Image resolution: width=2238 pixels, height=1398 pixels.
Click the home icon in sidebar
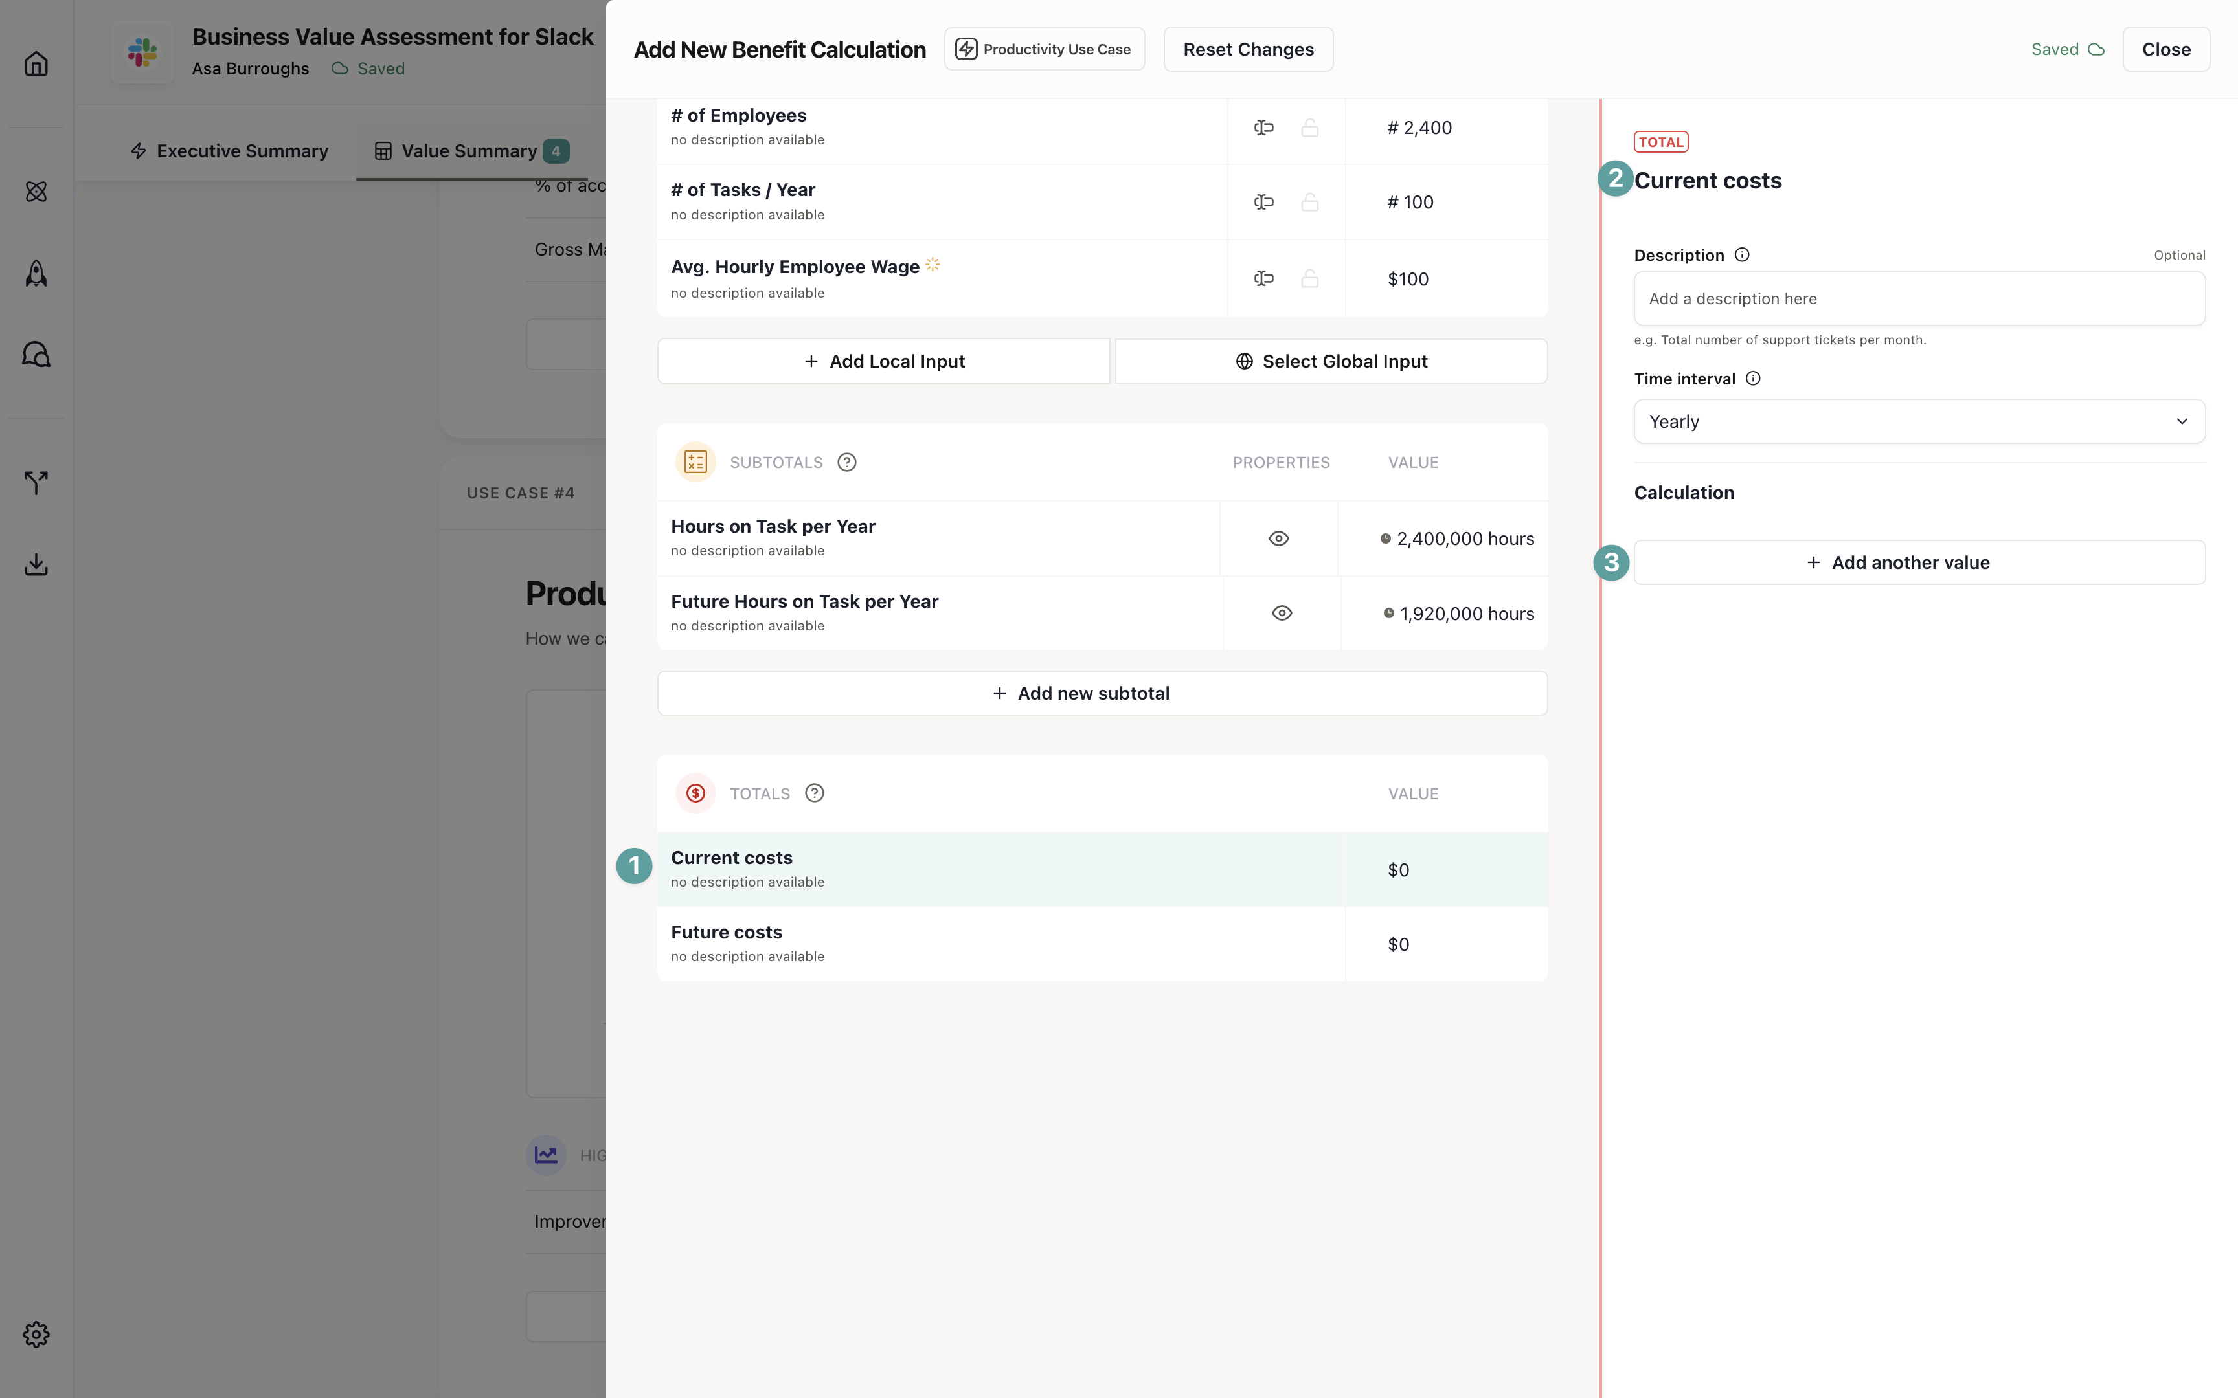click(x=36, y=64)
